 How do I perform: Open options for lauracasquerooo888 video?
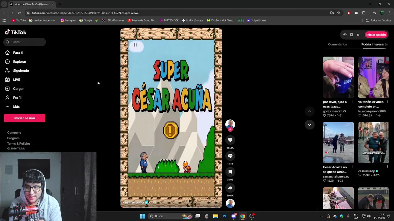coord(387,102)
